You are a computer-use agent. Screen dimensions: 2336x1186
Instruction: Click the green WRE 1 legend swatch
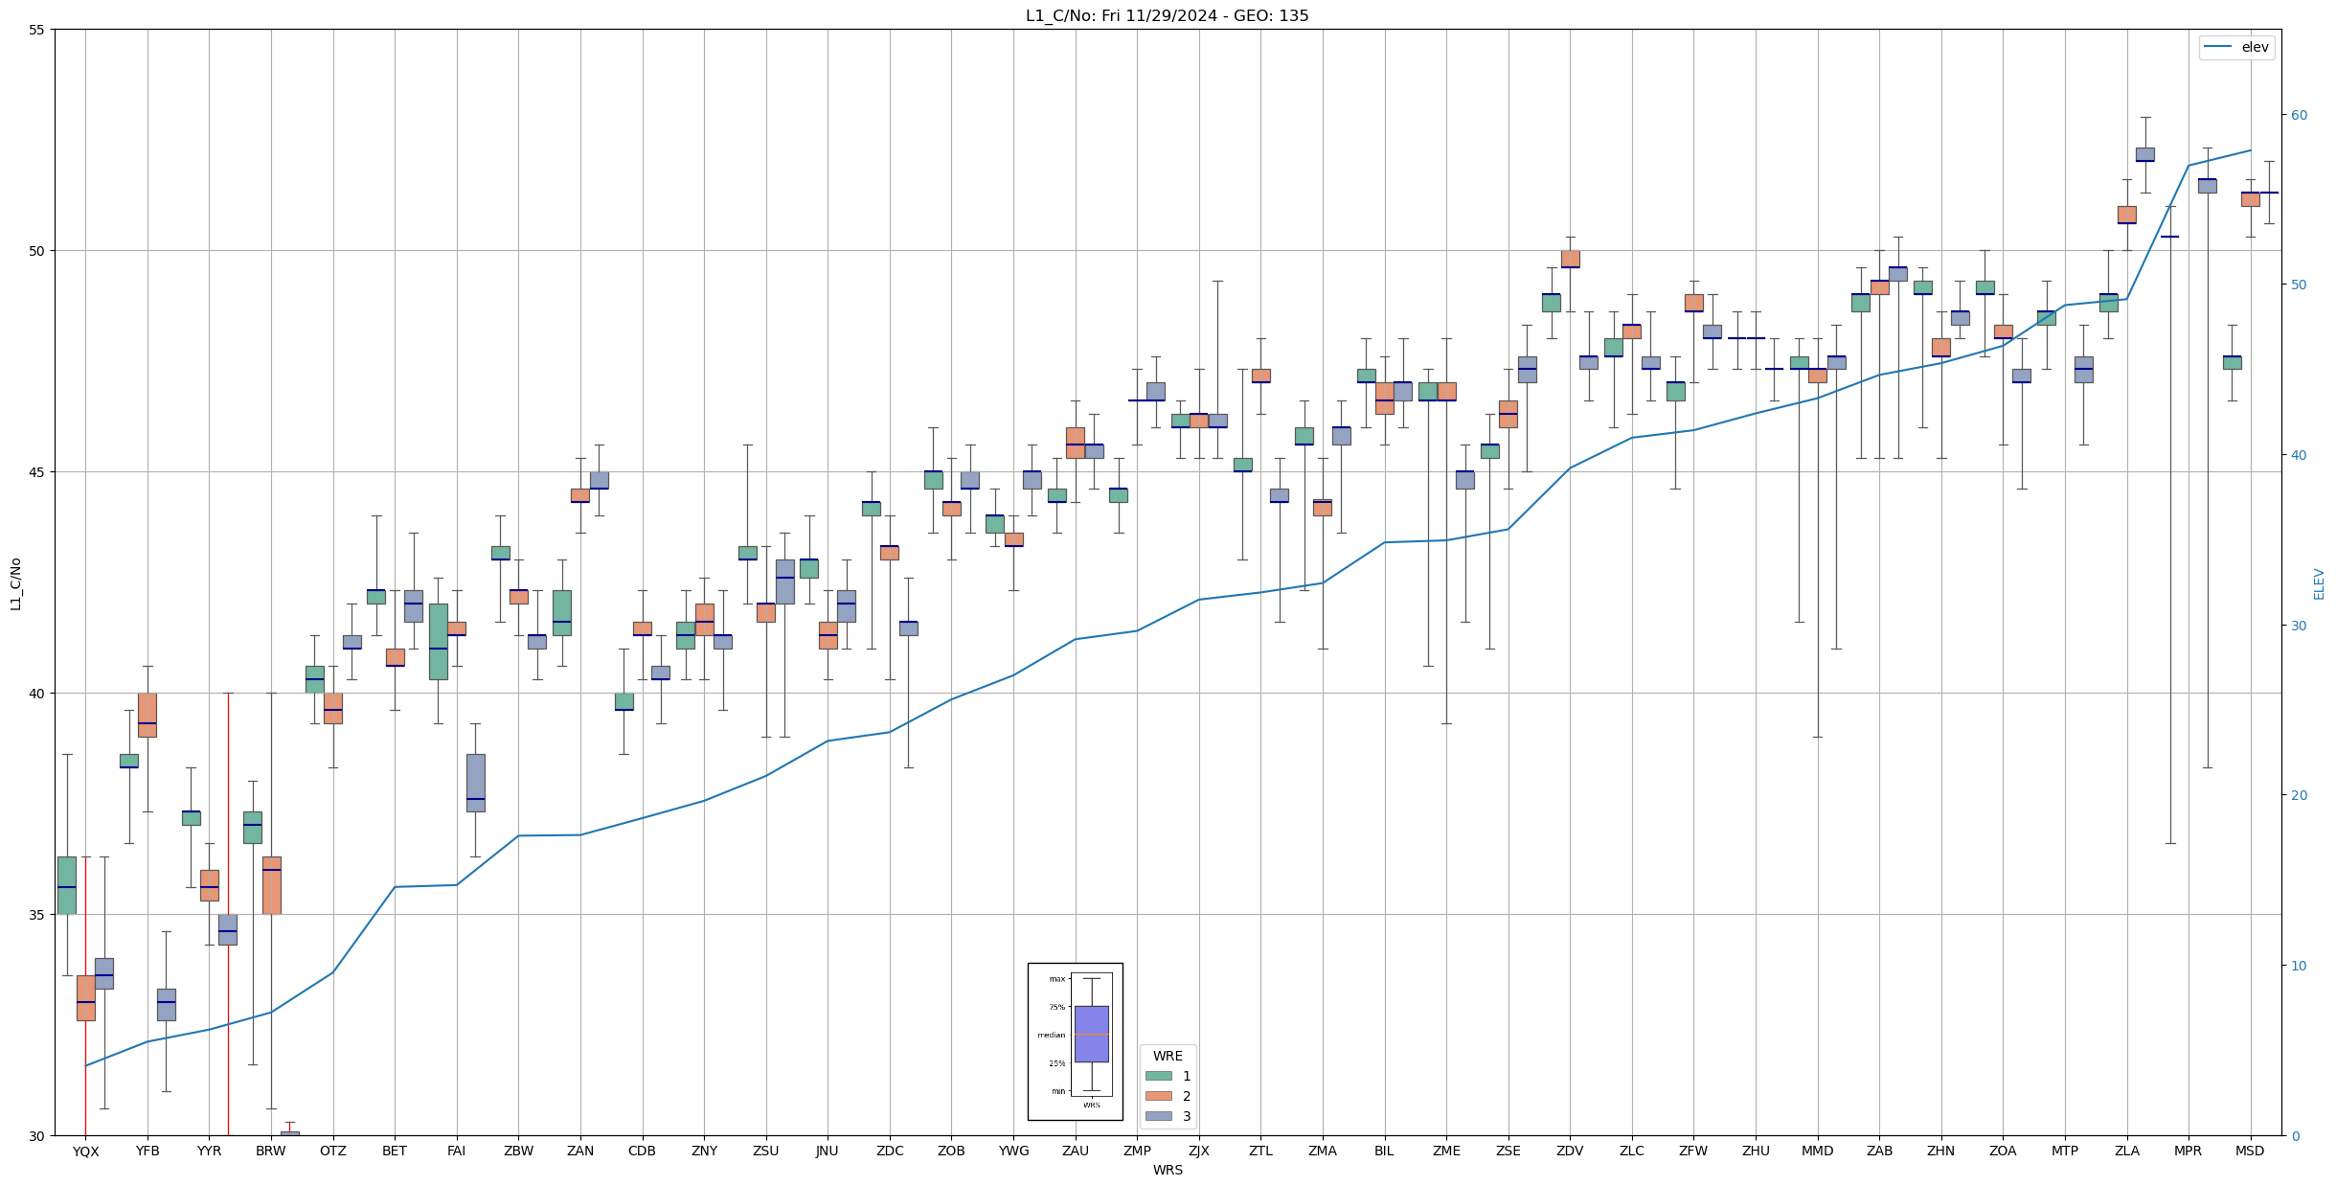coord(1158,1076)
